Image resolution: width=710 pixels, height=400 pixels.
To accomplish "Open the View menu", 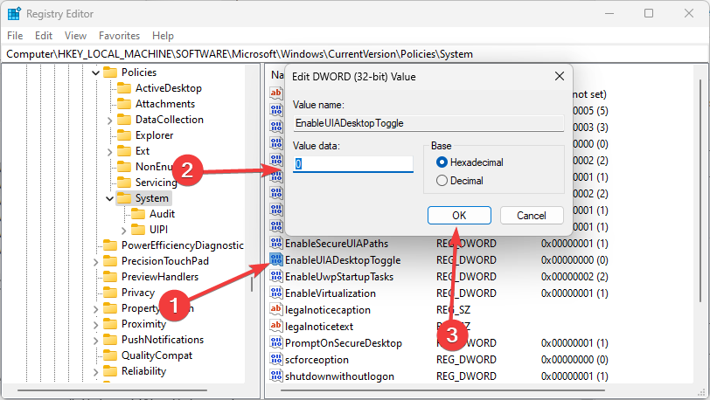I will [75, 36].
